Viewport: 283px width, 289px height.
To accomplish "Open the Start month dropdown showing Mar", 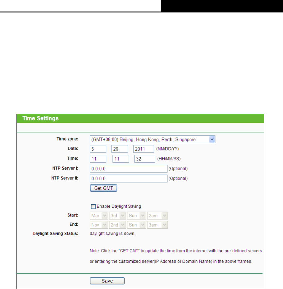I will [x=99, y=216].
